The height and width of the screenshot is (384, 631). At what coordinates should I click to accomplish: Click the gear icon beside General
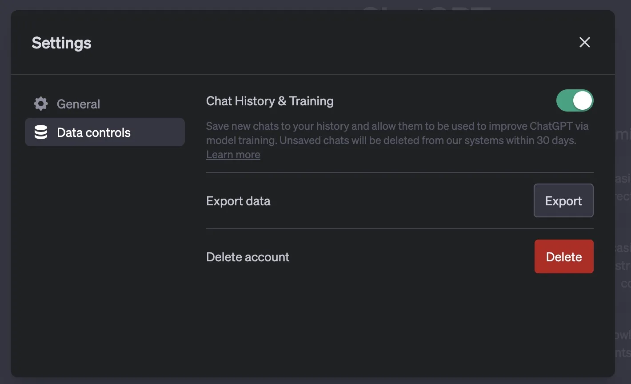point(41,104)
